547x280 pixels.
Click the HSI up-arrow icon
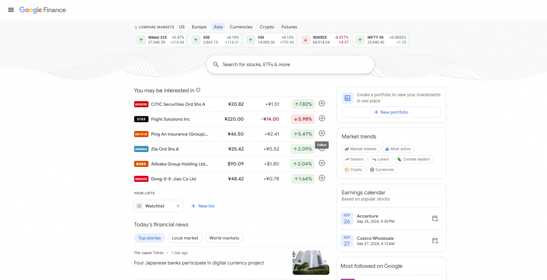pyautogui.click(x=251, y=40)
